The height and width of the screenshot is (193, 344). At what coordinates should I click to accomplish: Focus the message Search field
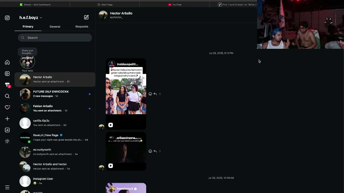point(55,38)
